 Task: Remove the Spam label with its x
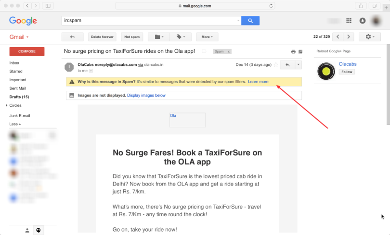[x=228, y=51]
